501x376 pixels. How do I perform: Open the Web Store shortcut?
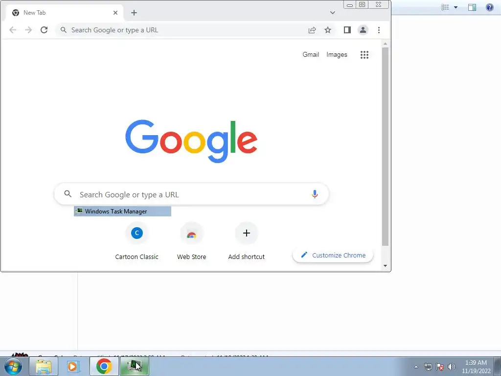click(x=192, y=241)
